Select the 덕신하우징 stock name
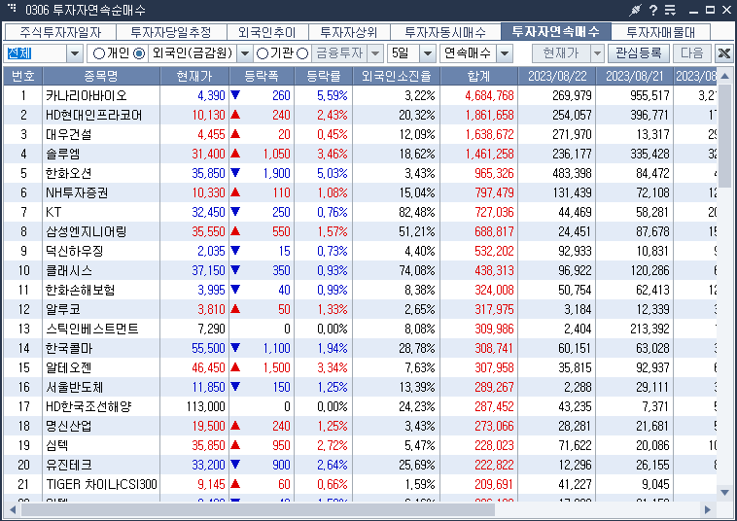The image size is (737, 521). tap(74, 251)
